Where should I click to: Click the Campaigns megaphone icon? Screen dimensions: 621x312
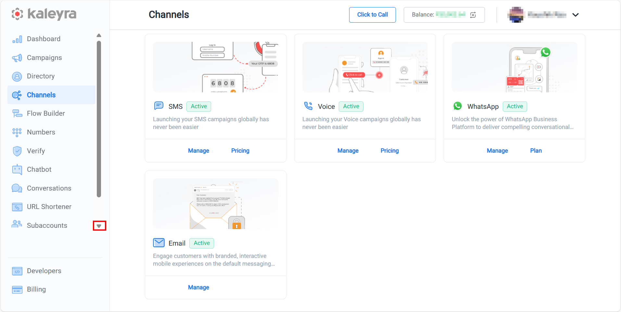pyautogui.click(x=17, y=58)
